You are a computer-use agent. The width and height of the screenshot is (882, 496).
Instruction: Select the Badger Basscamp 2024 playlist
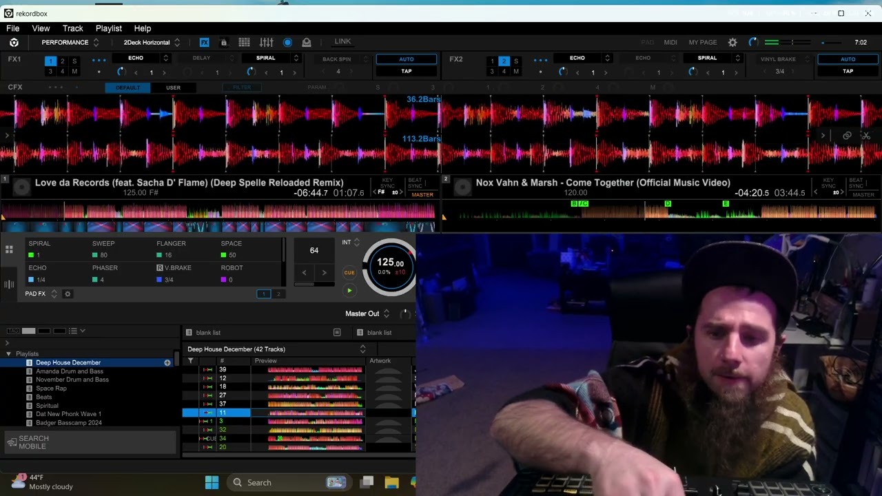[x=69, y=423]
